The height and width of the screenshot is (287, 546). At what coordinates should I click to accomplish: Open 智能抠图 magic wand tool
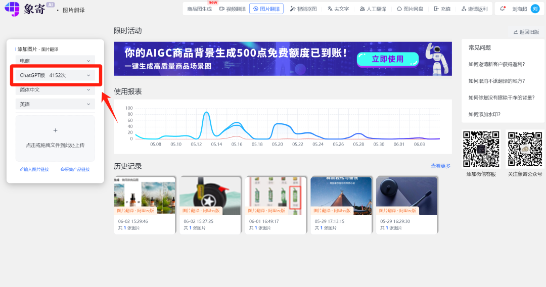click(303, 9)
